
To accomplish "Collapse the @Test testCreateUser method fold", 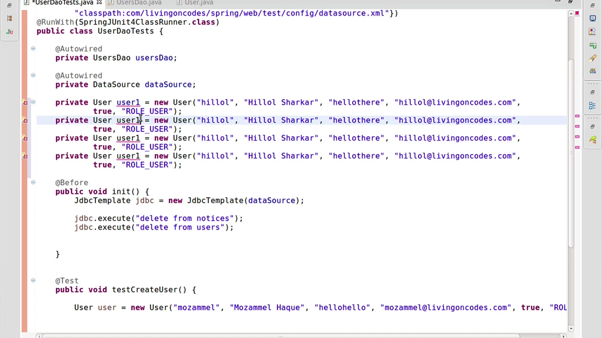I will click(x=33, y=280).
